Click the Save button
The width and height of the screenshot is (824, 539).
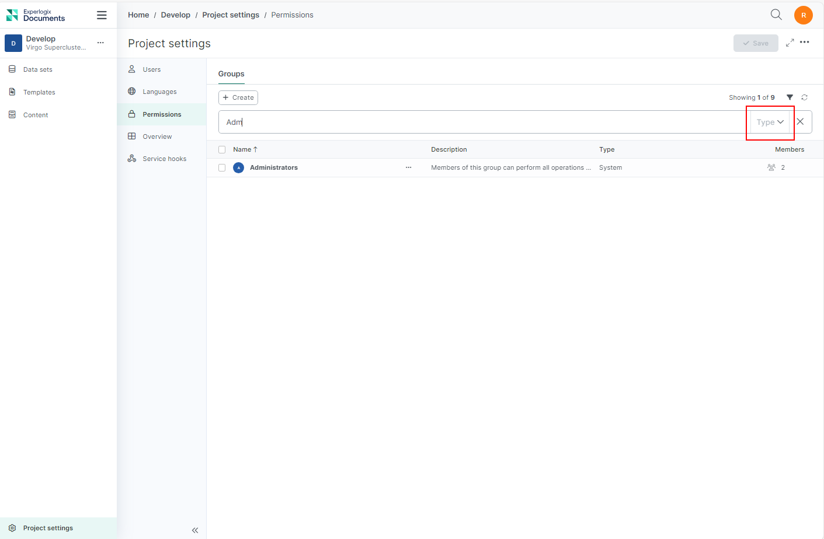click(x=756, y=43)
